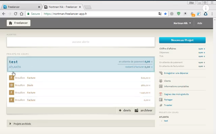This screenshot has width=216, height=134.
Task: Open the Clients link
Action: (x=167, y=81)
